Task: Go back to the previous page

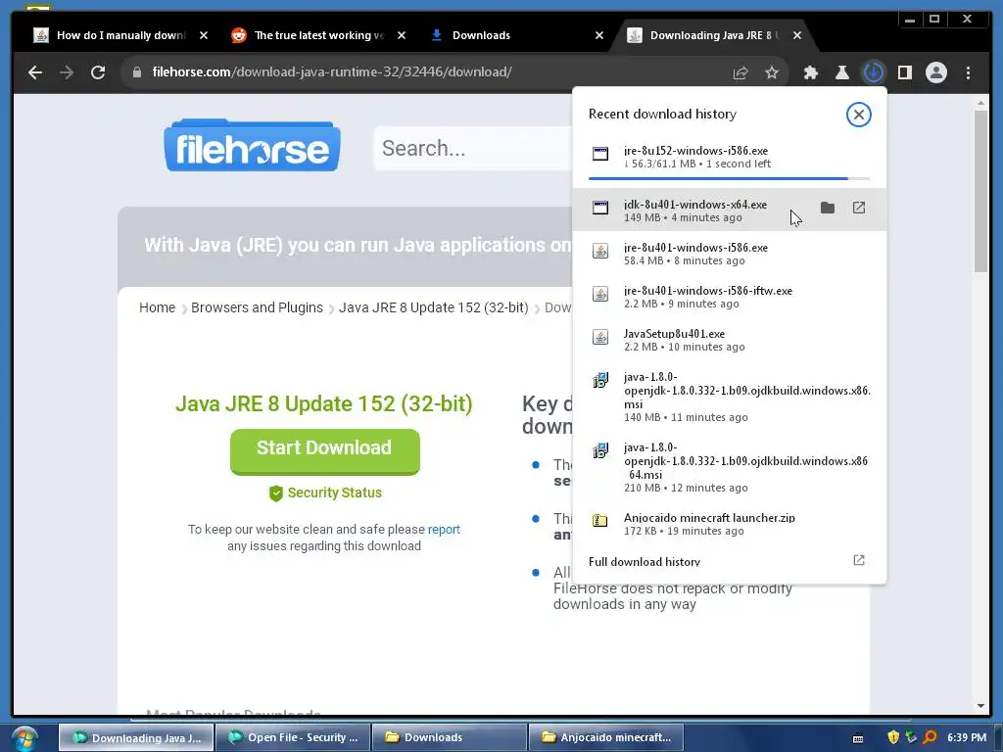Action: tap(35, 72)
